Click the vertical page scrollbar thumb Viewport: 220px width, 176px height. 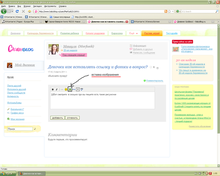click(x=218, y=80)
